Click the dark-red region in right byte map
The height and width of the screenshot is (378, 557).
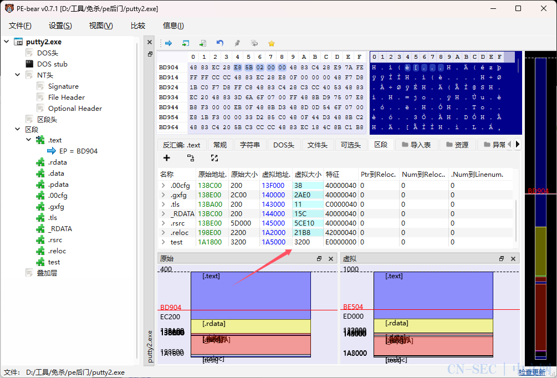click(541, 317)
